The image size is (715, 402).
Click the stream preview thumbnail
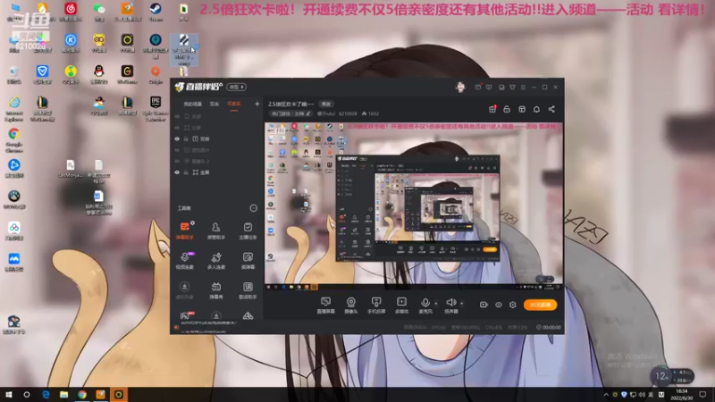(414, 206)
